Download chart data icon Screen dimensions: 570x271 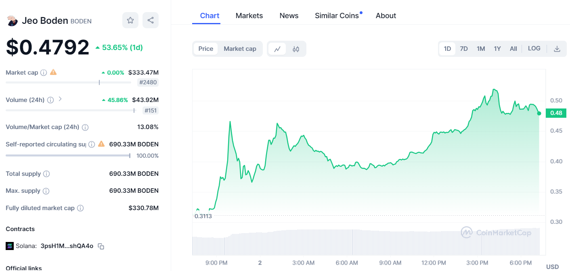[557, 49]
